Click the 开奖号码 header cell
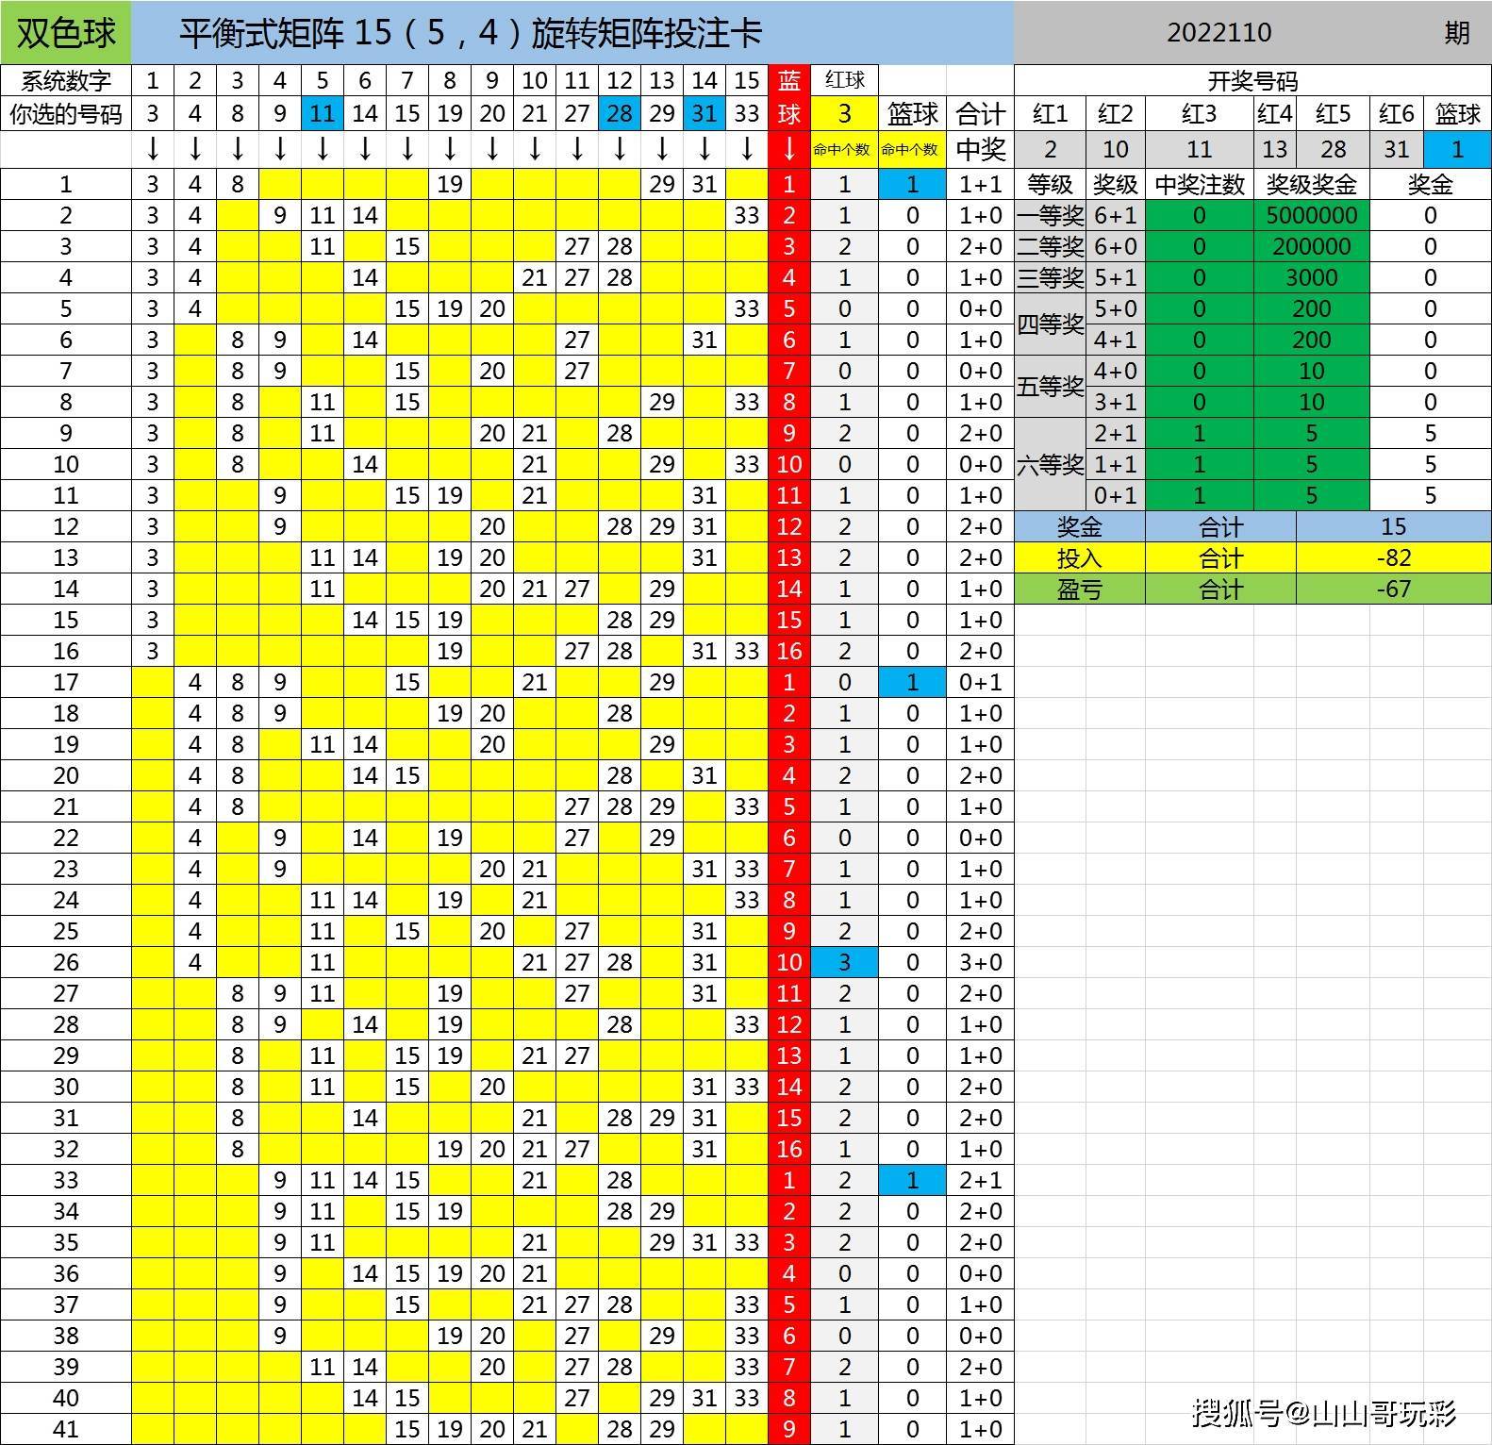This screenshot has height=1445, width=1492. pyautogui.click(x=1252, y=81)
